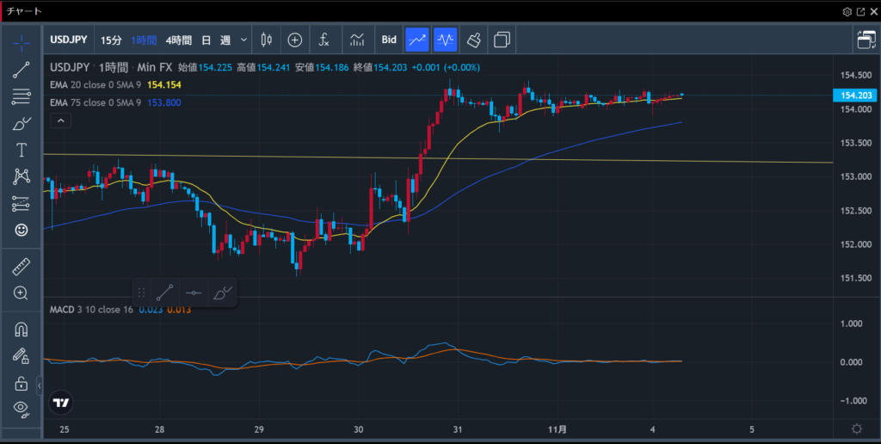Switch to the 15分 timeframe
Image resolution: width=881 pixels, height=444 pixels.
point(111,40)
